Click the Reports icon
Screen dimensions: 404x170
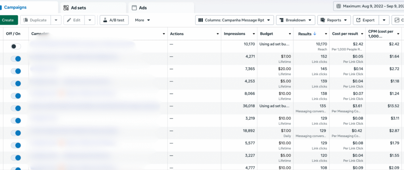[323, 20]
